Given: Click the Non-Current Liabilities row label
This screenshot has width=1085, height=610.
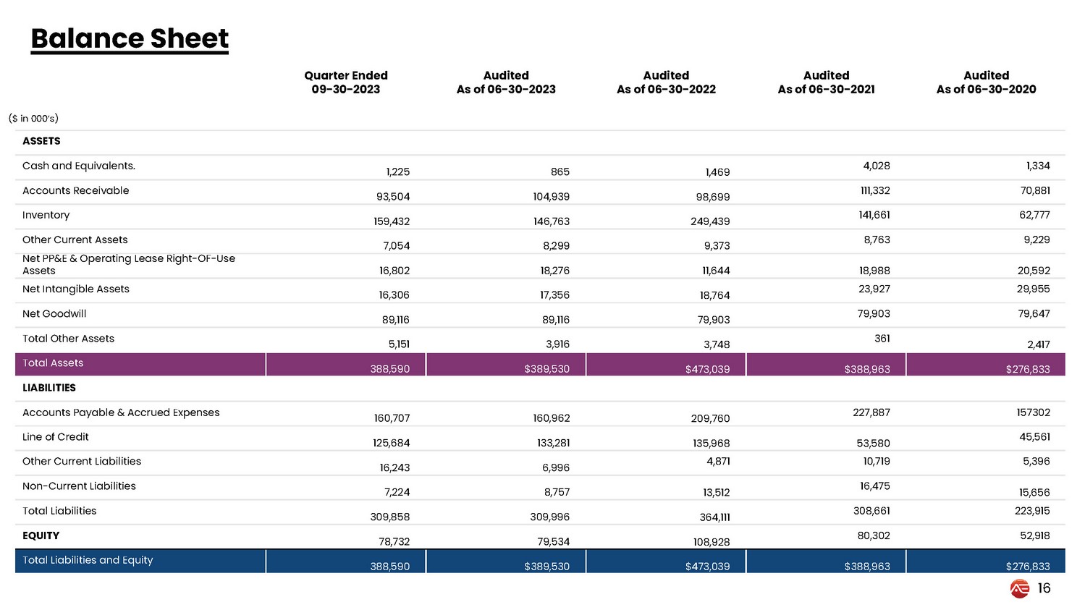Looking at the screenshot, I should pyautogui.click(x=79, y=486).
